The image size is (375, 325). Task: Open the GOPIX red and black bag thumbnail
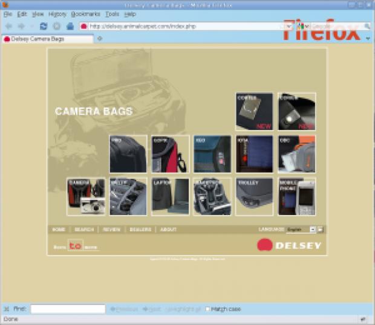171,154
